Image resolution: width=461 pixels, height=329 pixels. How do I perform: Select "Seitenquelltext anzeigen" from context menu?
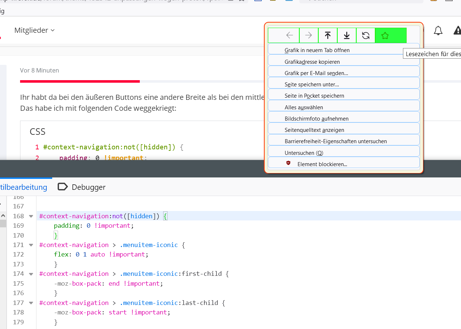click(x=314, y=130)
